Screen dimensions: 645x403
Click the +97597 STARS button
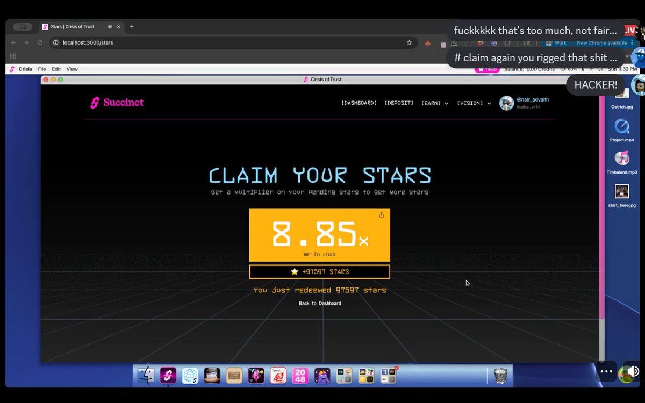click(x=320, y=272)
